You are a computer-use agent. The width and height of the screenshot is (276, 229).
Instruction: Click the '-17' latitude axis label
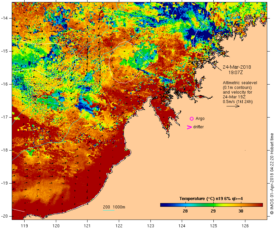tap(4, 117)
